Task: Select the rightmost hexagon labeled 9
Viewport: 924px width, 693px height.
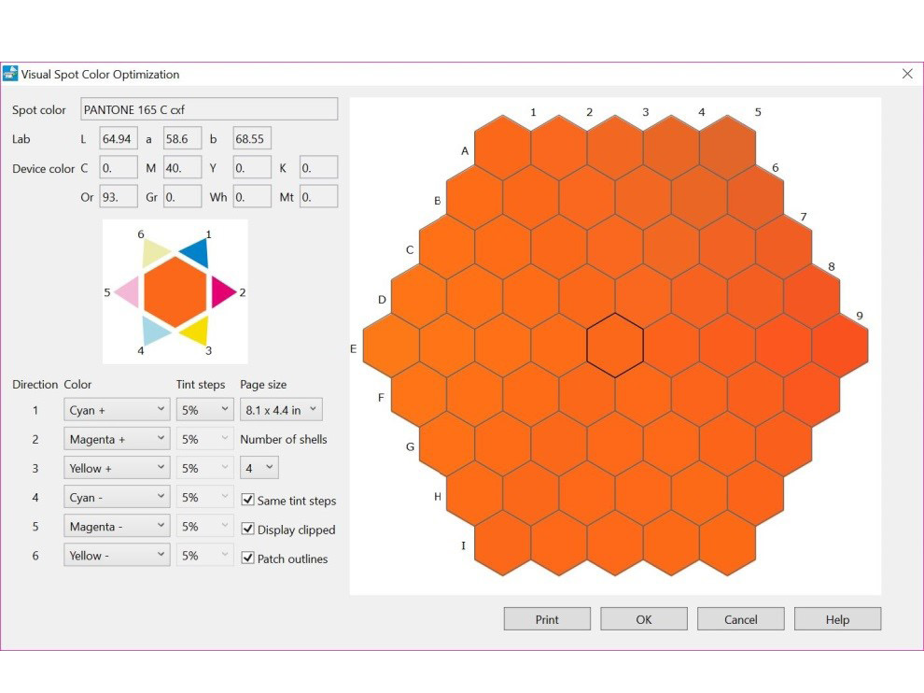Action: (x=840, y=346)
